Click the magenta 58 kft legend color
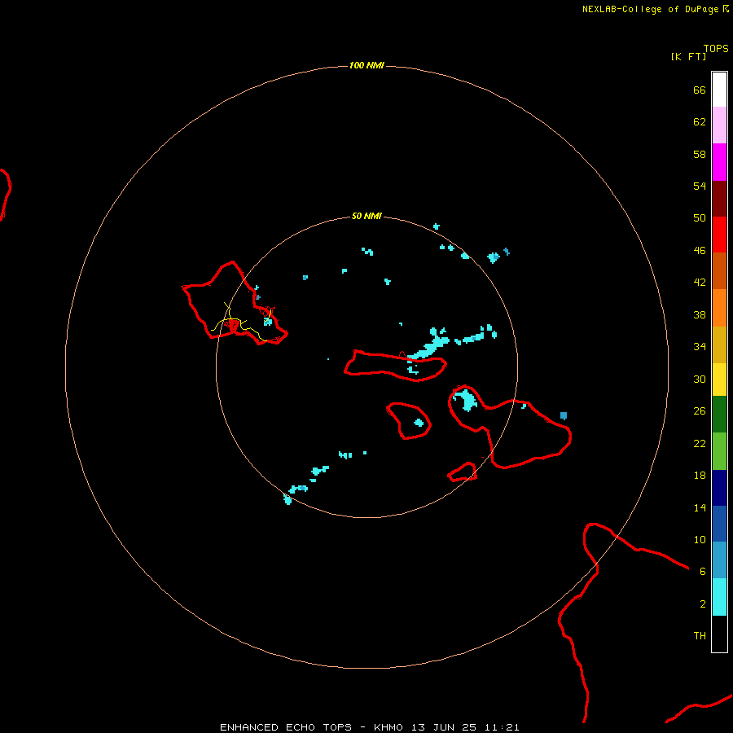733x733 pixels. 719,162
